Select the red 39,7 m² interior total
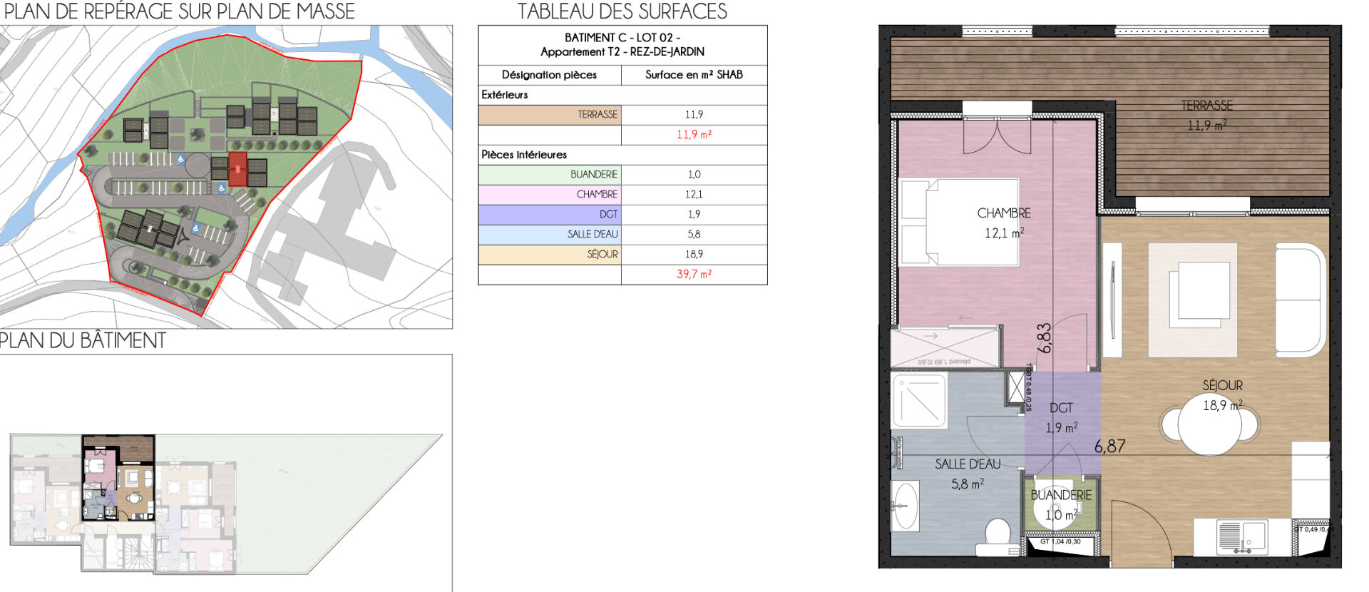This screenshot has height=592, width=1369. point(694,275)
